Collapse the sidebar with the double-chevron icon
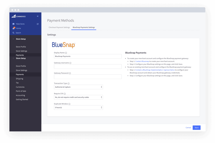The image size is (215, 143). point(38,16)
